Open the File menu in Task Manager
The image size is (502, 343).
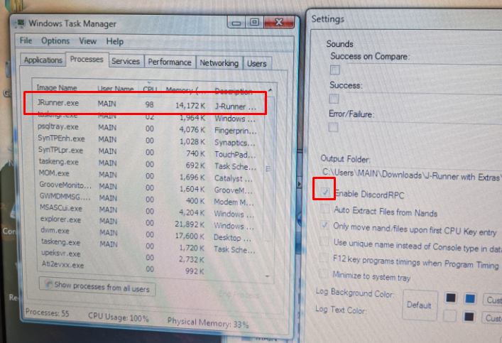click(26, 40)
